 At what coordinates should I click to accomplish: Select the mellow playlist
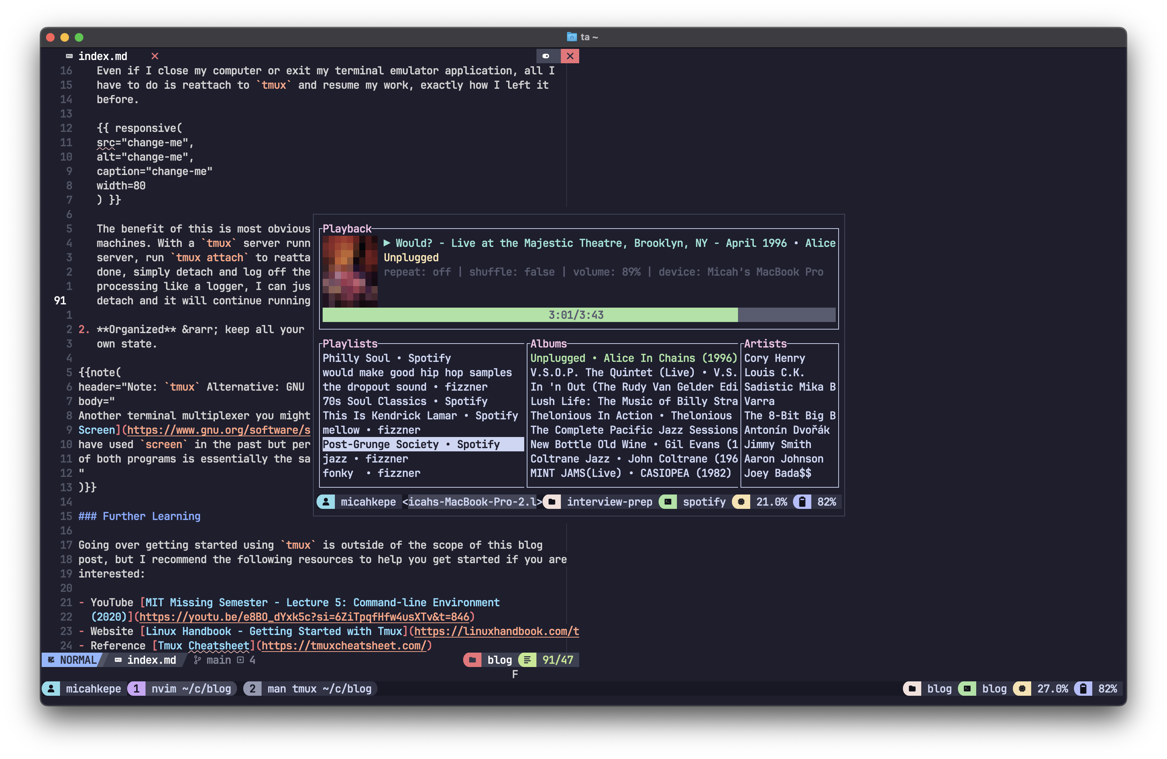pyautogui.click(x=372, y=429)
